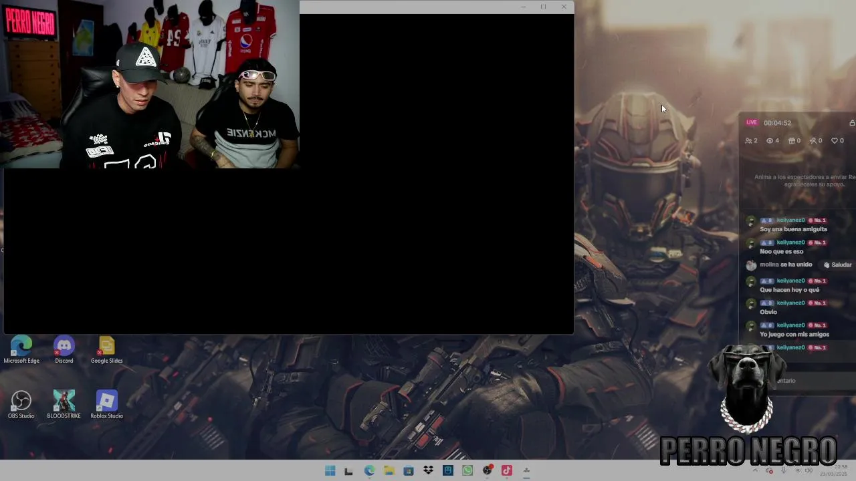Launch OBS Studio from the desktop
This screenshot has width=856, height=481.
click(x=21, y=405)
